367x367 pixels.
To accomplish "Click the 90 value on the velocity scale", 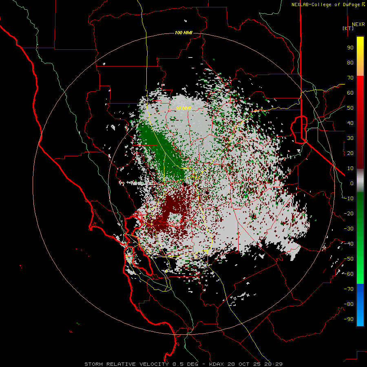I will coord(350,48).
